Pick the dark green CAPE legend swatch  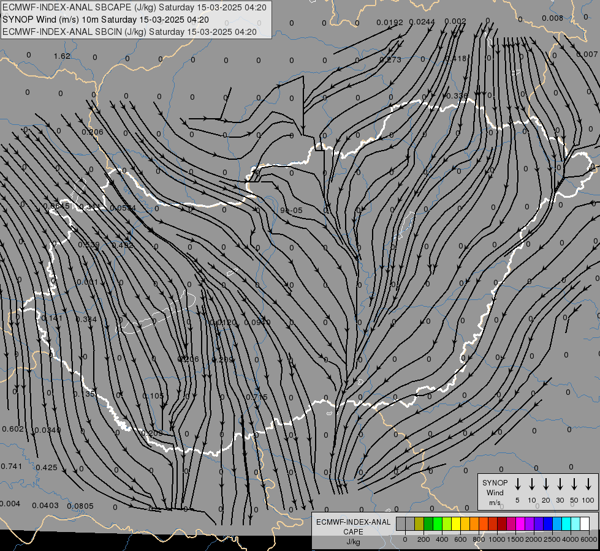coord(428,524)
